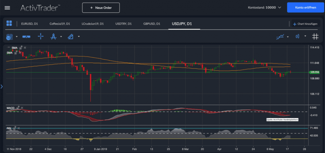Viewport: 325px width, 153px height.
Task: Click price axis label 114.415
Action: [314, 48]
